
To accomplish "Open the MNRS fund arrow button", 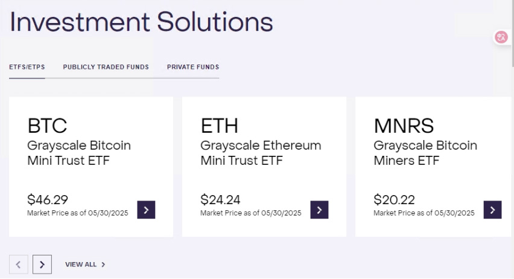I will (492, 210).
